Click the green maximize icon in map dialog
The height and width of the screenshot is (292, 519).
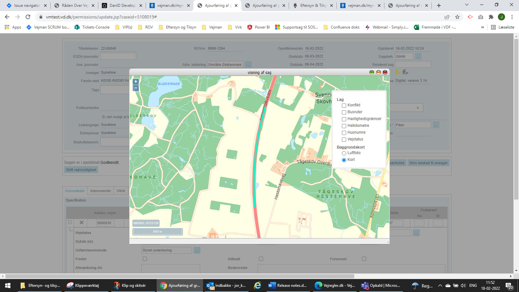(372, 72)
